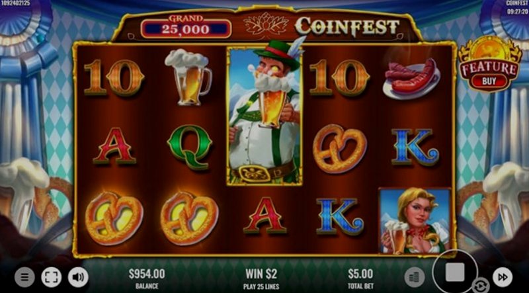
Task: Open the hamburger menu icon
Action: (24, 277)
